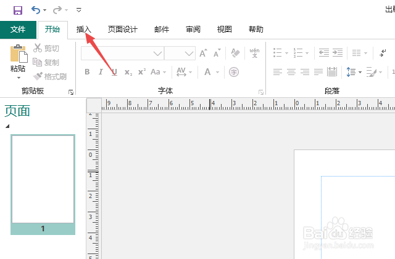Image resolution: width=395 pixels, height=259 pixels.
Task: Open Customize Quick Access Toolbar menu
Action: click(x=78, y=10)
